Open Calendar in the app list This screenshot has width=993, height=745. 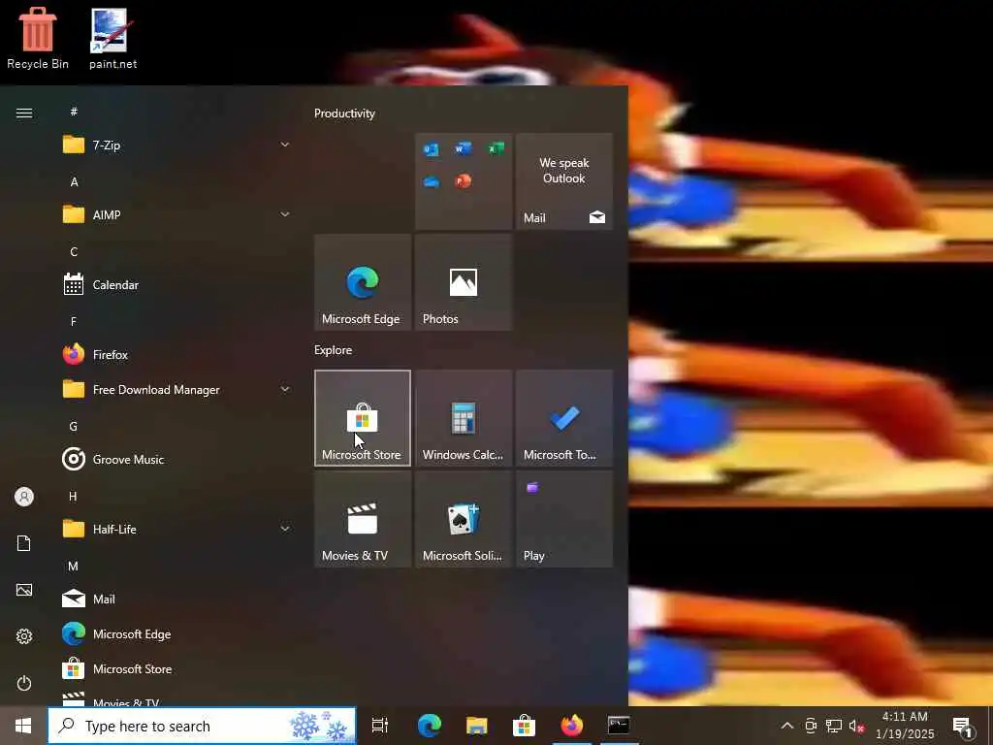[x=176, y=285]
